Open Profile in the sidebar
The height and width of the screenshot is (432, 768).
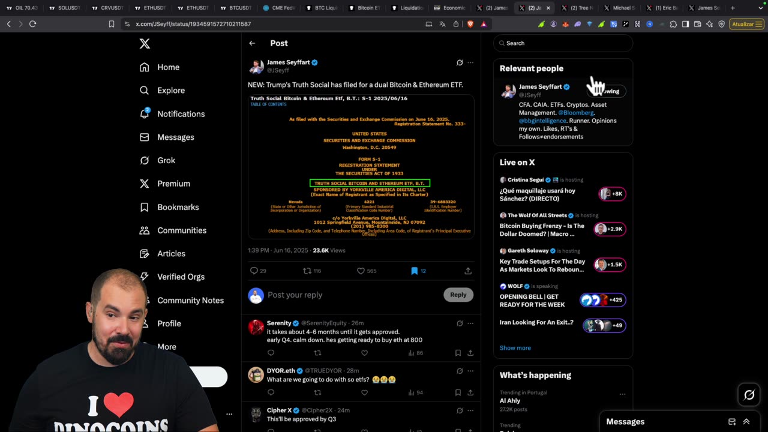click(160, 323)
